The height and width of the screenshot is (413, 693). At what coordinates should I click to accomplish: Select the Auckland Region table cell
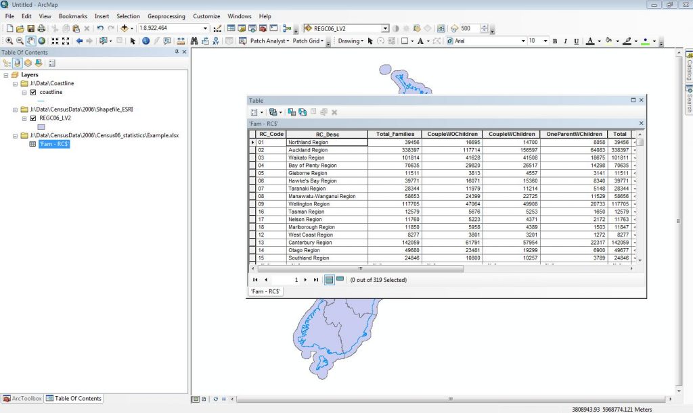pos(327,150)
